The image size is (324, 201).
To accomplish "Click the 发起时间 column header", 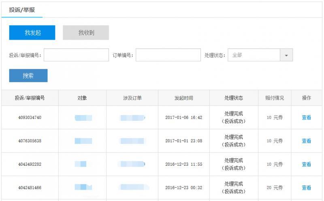I will [184, 98].
